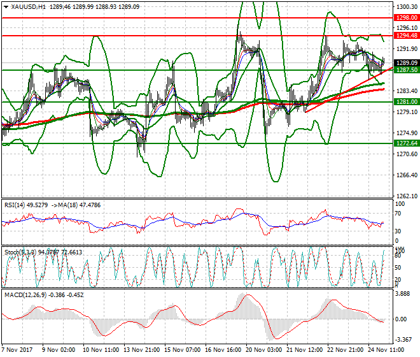This screenshot has height=357, width=420.
Task: Select the green 1287.50 support price tag
Action: [x=406, y=70]
